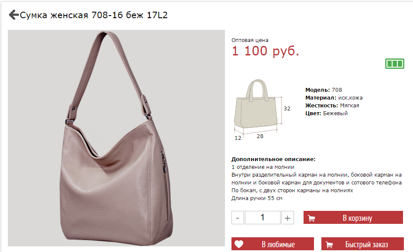Add the bag via В корзину label
Screen dimensions: 413x252
pos(357,218)
